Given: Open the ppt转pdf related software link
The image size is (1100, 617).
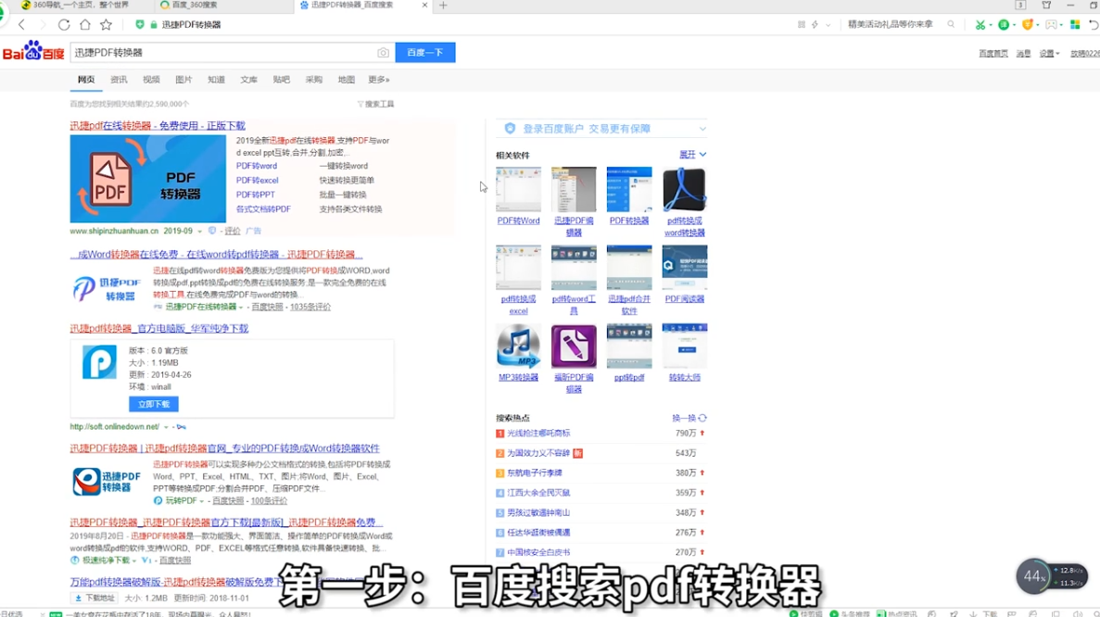Looking at the screenshot, I should point(629,378).
